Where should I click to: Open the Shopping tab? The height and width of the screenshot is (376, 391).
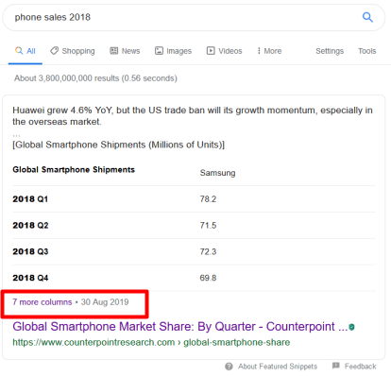click(73, 51)
